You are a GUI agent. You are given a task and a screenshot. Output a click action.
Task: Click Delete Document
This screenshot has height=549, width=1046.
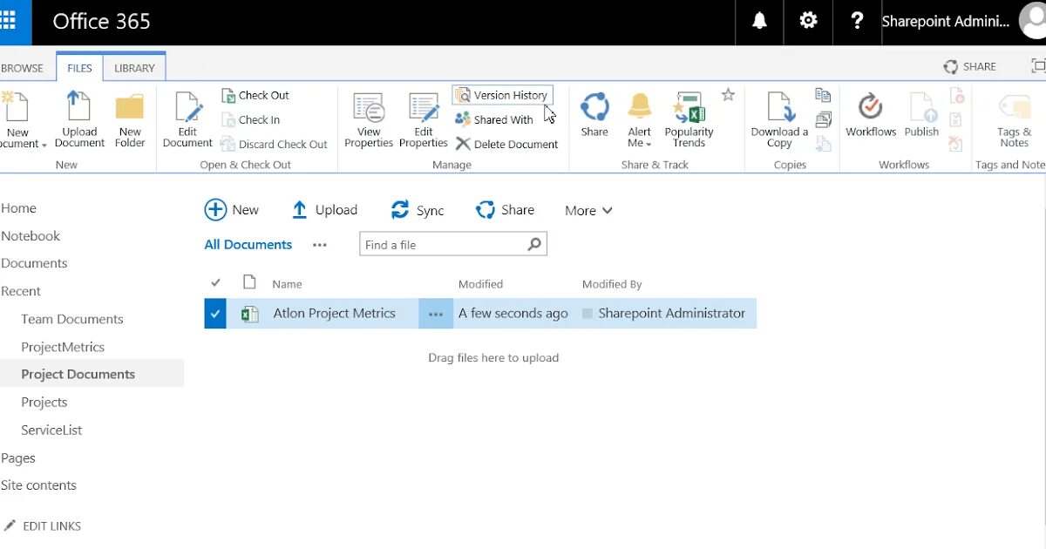[x=506, y=144]
